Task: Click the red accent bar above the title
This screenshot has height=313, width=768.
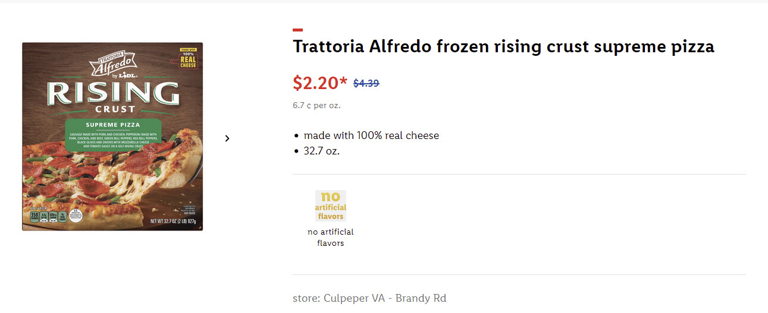Action: (297, 30)
